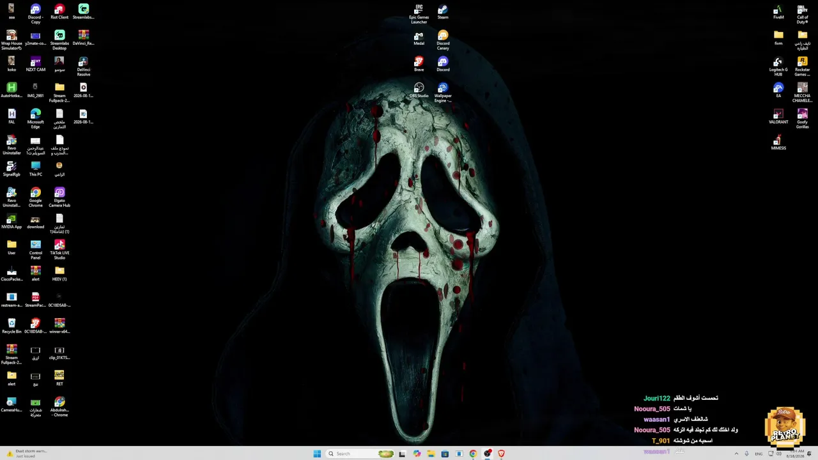Launch Copilot from the taskbar

point(417,454)
